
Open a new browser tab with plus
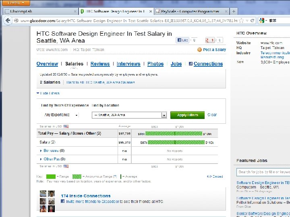(234, 11)
